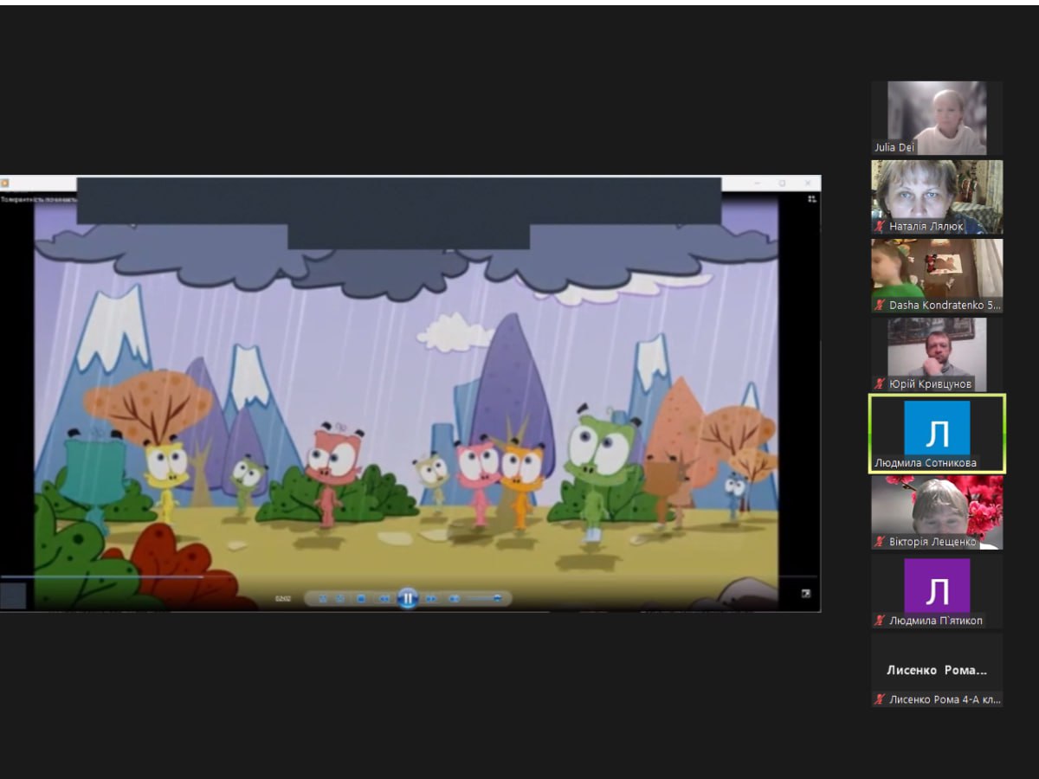Image resolution: width=1039 pixels, height=779 pixels.
Task: Select the Лисенко Рома participant tile
Action: [x=937, y=670]
